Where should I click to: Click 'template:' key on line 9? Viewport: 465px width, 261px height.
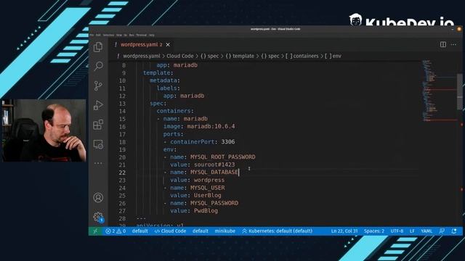coord(158,72)
